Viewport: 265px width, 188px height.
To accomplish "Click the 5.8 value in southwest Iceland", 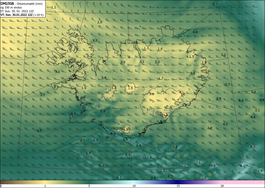I will [103, 111].
